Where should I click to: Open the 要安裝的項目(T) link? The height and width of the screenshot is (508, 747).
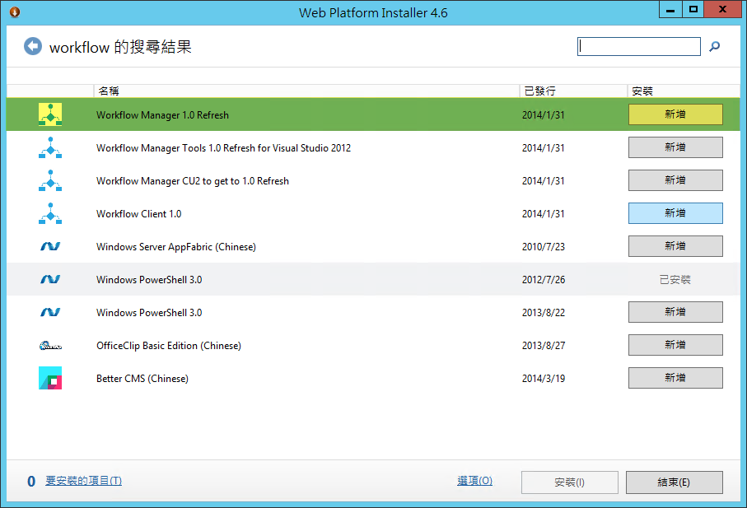click(x=83, y=481)
